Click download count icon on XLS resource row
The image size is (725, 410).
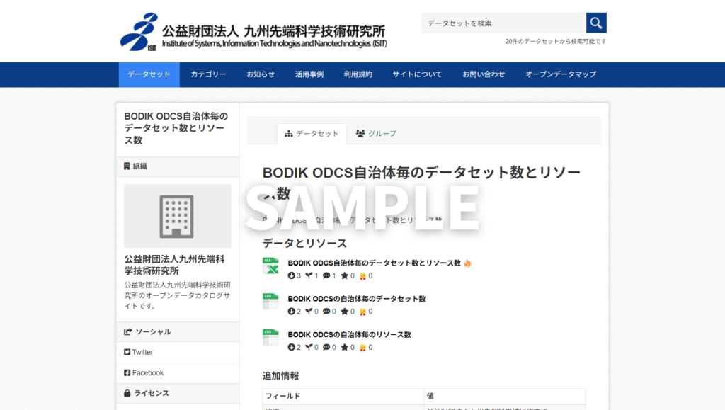click(291, 275)
